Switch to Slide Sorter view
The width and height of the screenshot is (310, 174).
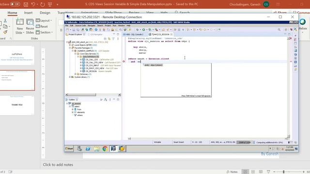coord(253,172)
